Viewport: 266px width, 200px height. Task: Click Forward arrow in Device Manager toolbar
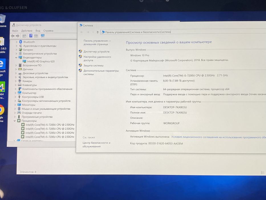[x=17, y=36]
